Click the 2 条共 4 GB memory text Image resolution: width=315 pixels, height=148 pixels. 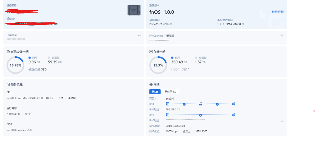[x=13, y=114]
